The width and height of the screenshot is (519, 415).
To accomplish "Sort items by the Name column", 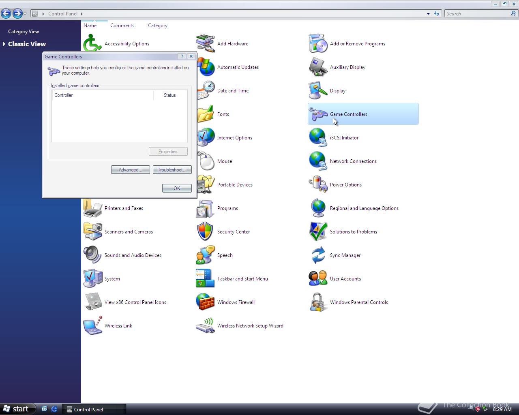I will pyautogui.click(x=90, y=25).
